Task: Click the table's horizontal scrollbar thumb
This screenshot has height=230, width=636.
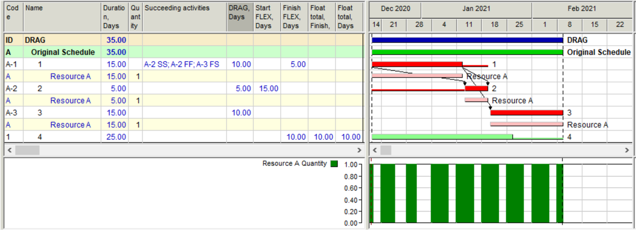Action: click(x=27, y=150)
